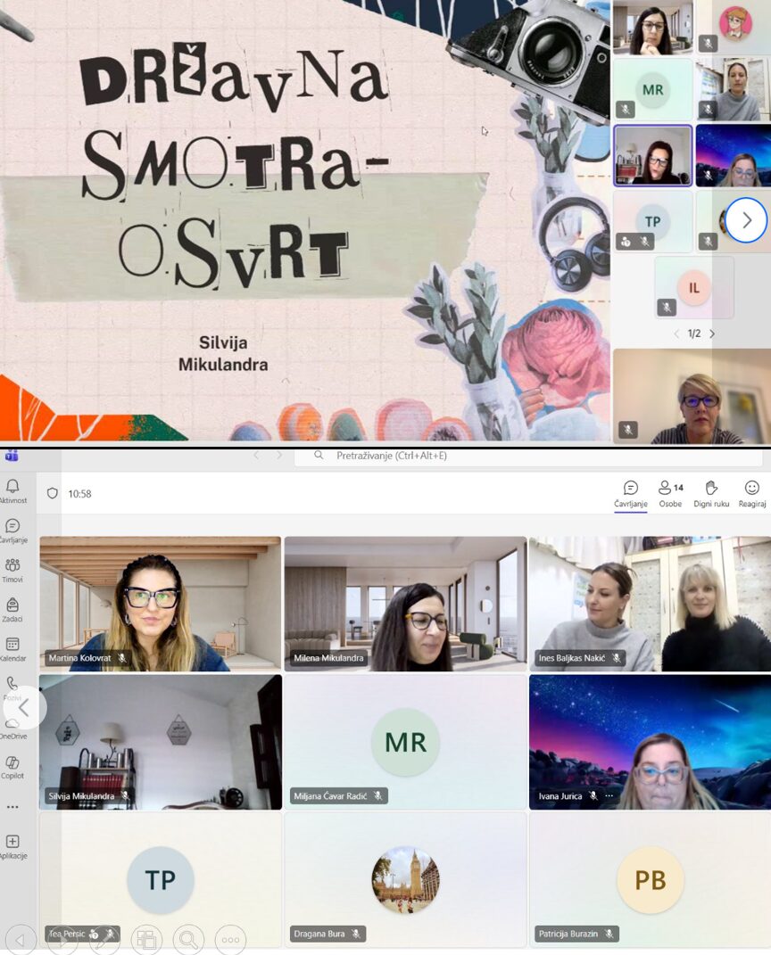This screenshot has width=771, height=955.
Task: Click the shield icon beside meeting timer
Action: click(x=52, y=493)
